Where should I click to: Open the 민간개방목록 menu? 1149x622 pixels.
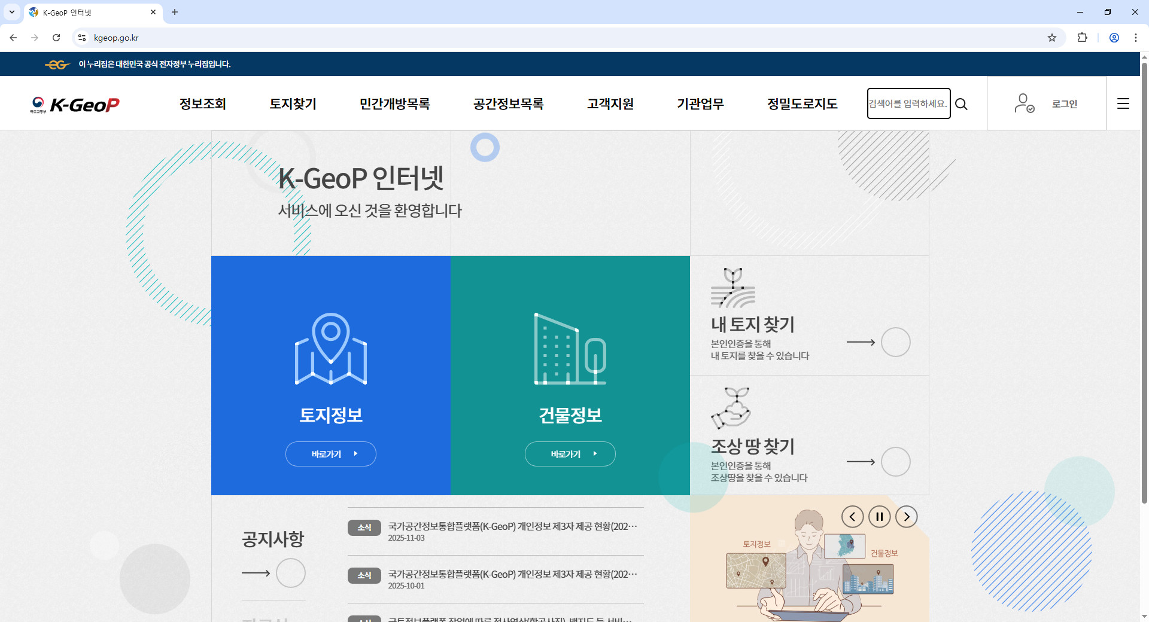395,104
